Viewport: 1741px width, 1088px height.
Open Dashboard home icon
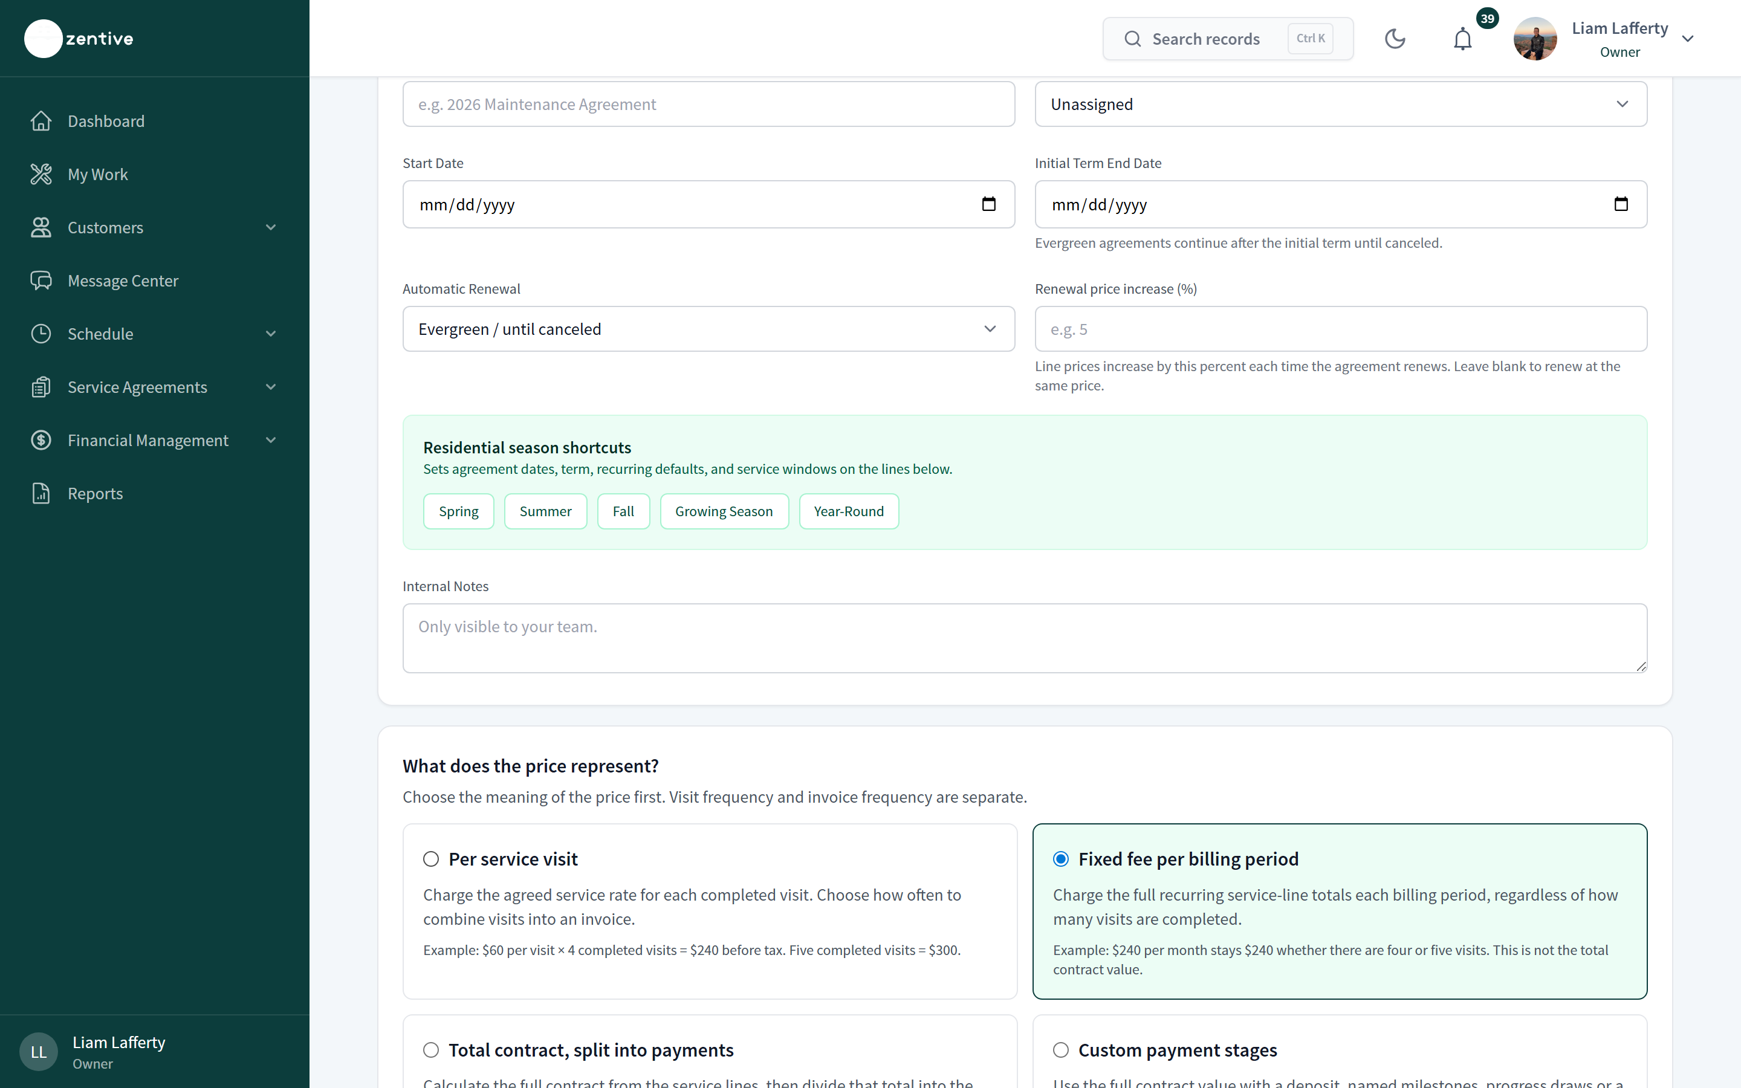(41, 121)
